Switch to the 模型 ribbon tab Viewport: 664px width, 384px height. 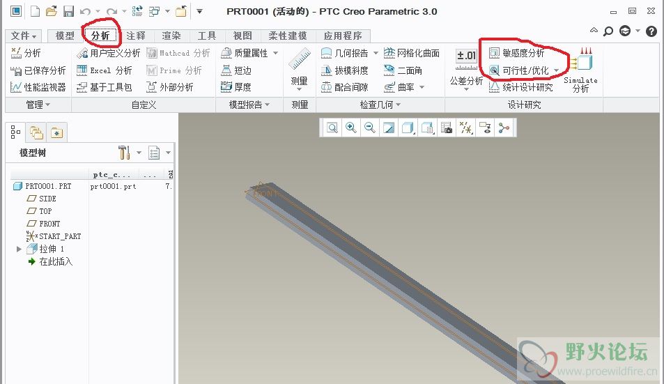pyautogui.click(x=65, y=36)
